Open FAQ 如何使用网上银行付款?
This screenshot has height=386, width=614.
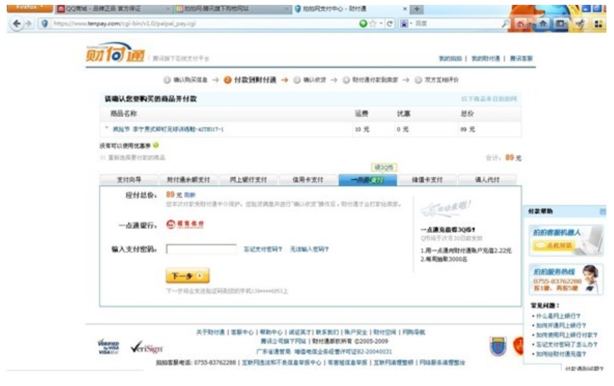566,335
